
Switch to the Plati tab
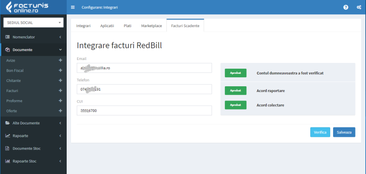(127, 26)
